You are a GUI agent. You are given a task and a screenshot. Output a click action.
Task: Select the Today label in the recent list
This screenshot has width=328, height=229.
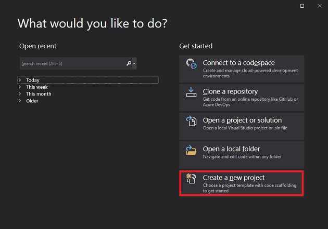click(33, 80)
